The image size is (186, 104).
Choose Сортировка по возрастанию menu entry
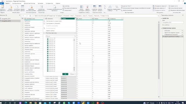pyautogui.click(x=53, y=21)
